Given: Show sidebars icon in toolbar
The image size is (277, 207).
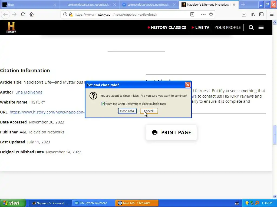Looking at the screenshot, I should [261, 15].
